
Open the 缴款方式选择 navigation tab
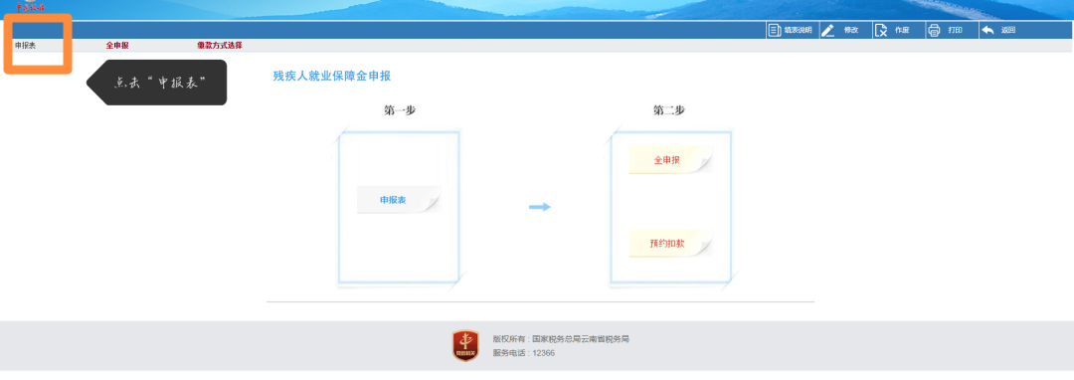tap(219, 45)
